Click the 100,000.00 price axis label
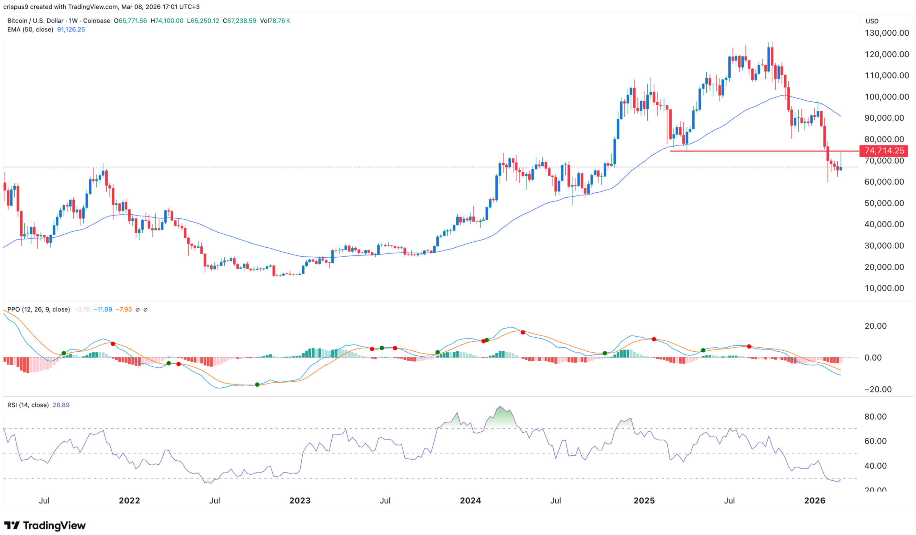This screenshot has height=535, width=916. tap(887, 97)
